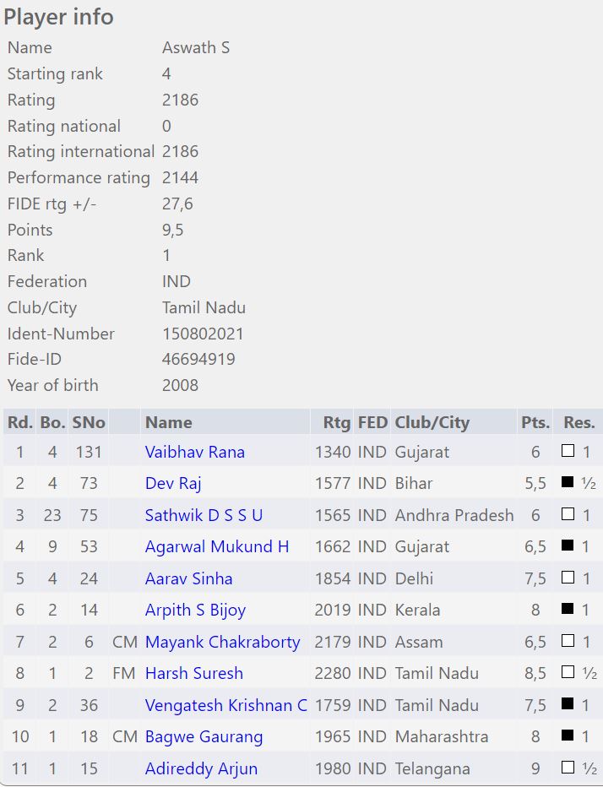Click the black color square in Dev Raj's row
The image size is (603, 787).
pyautogui.click(x=568, y=483)
